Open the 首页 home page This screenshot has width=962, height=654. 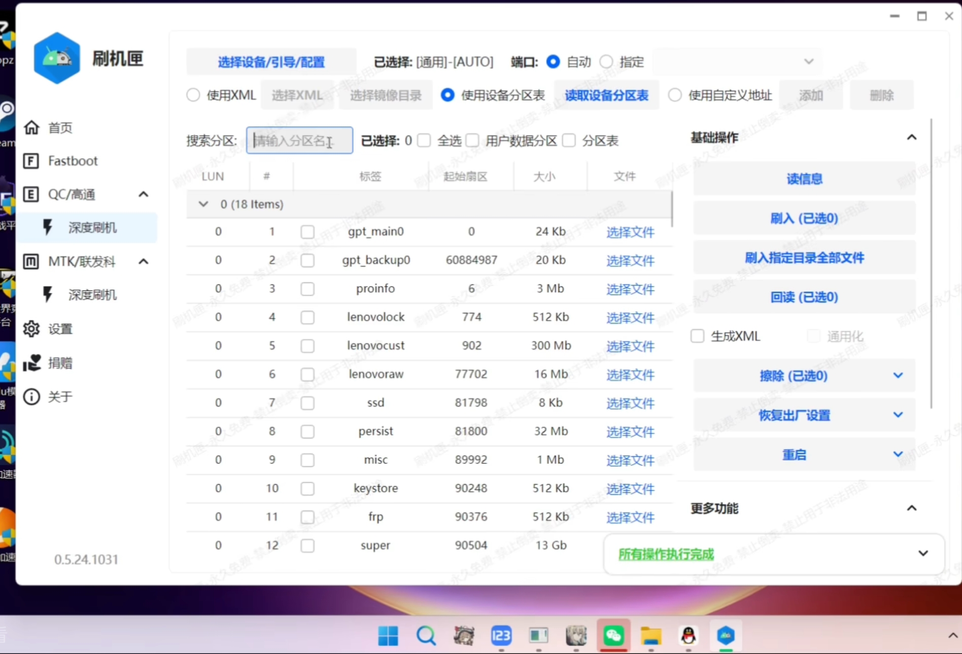tap(59, 127)
